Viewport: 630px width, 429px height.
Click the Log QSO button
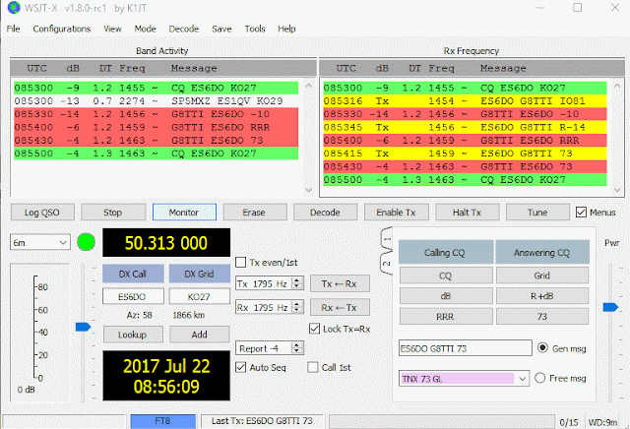[x=42, y=213]
